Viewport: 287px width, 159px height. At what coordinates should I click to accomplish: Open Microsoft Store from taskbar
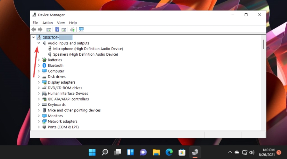(182, 152)
